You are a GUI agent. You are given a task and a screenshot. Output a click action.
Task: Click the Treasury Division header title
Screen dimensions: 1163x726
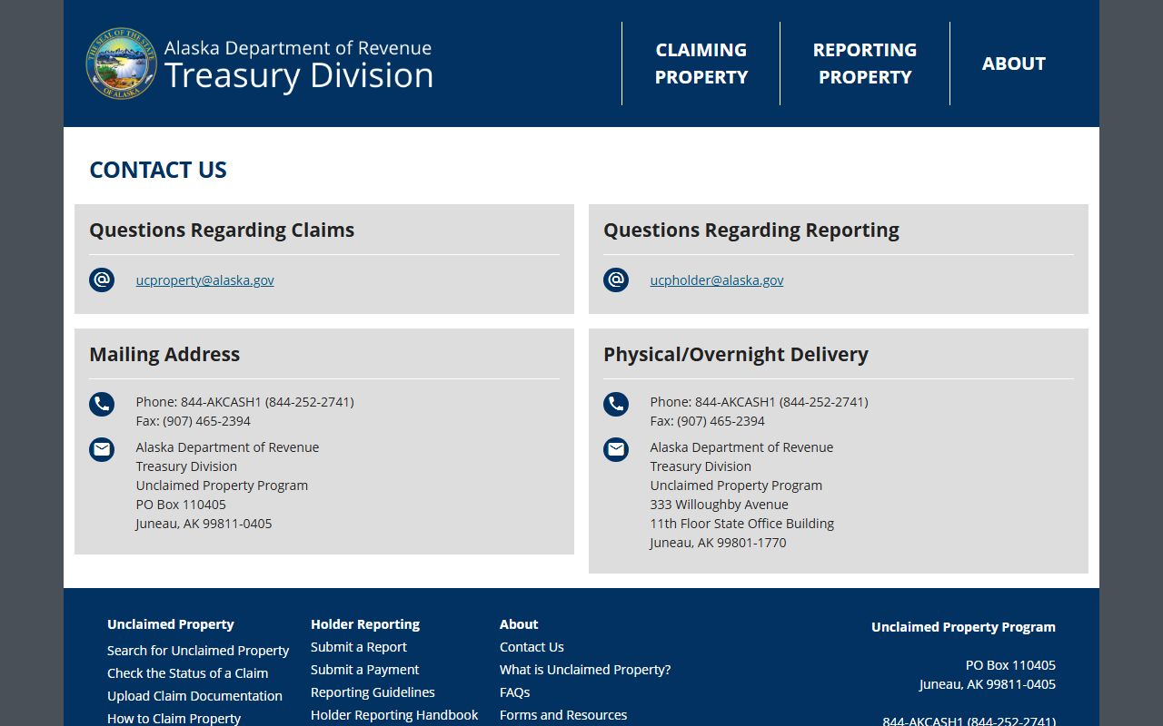point(299,75)
